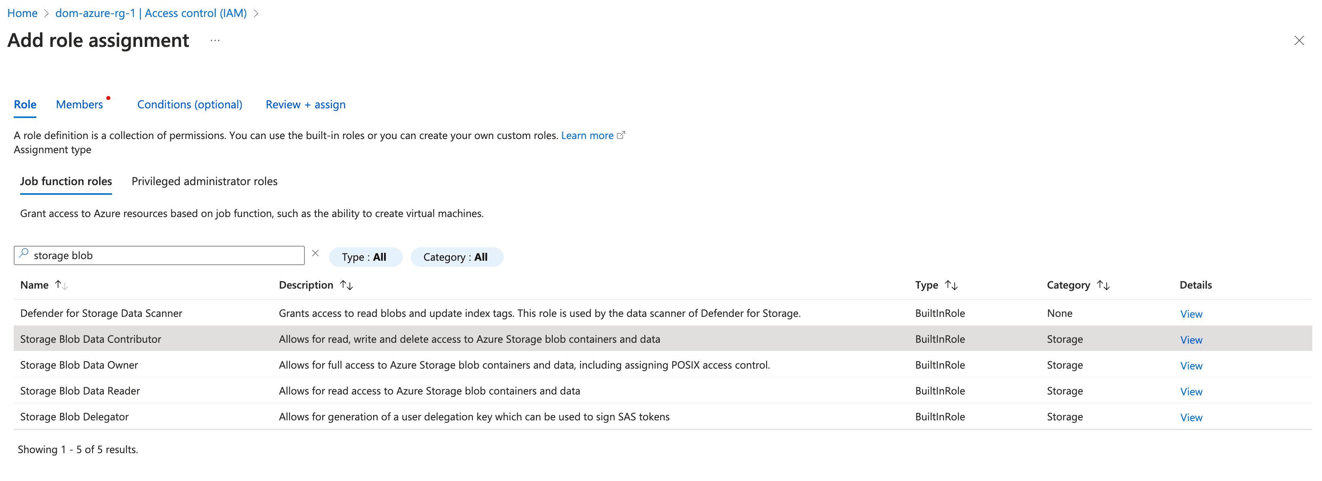1322x481 pixels.
Task: Click Category None in Defender row
Action: (1059, 314)
